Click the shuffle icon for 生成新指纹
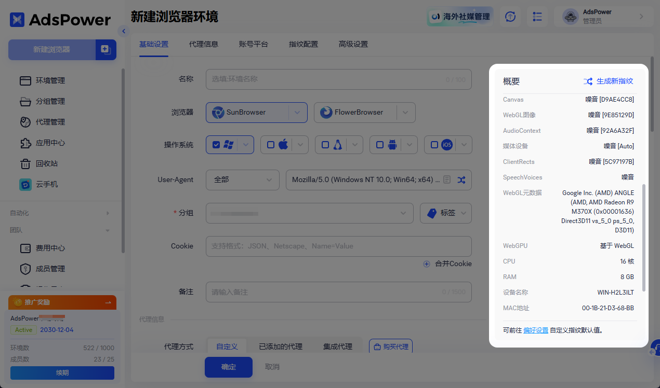This screenshot has width=660, height=388. [588, 81]
